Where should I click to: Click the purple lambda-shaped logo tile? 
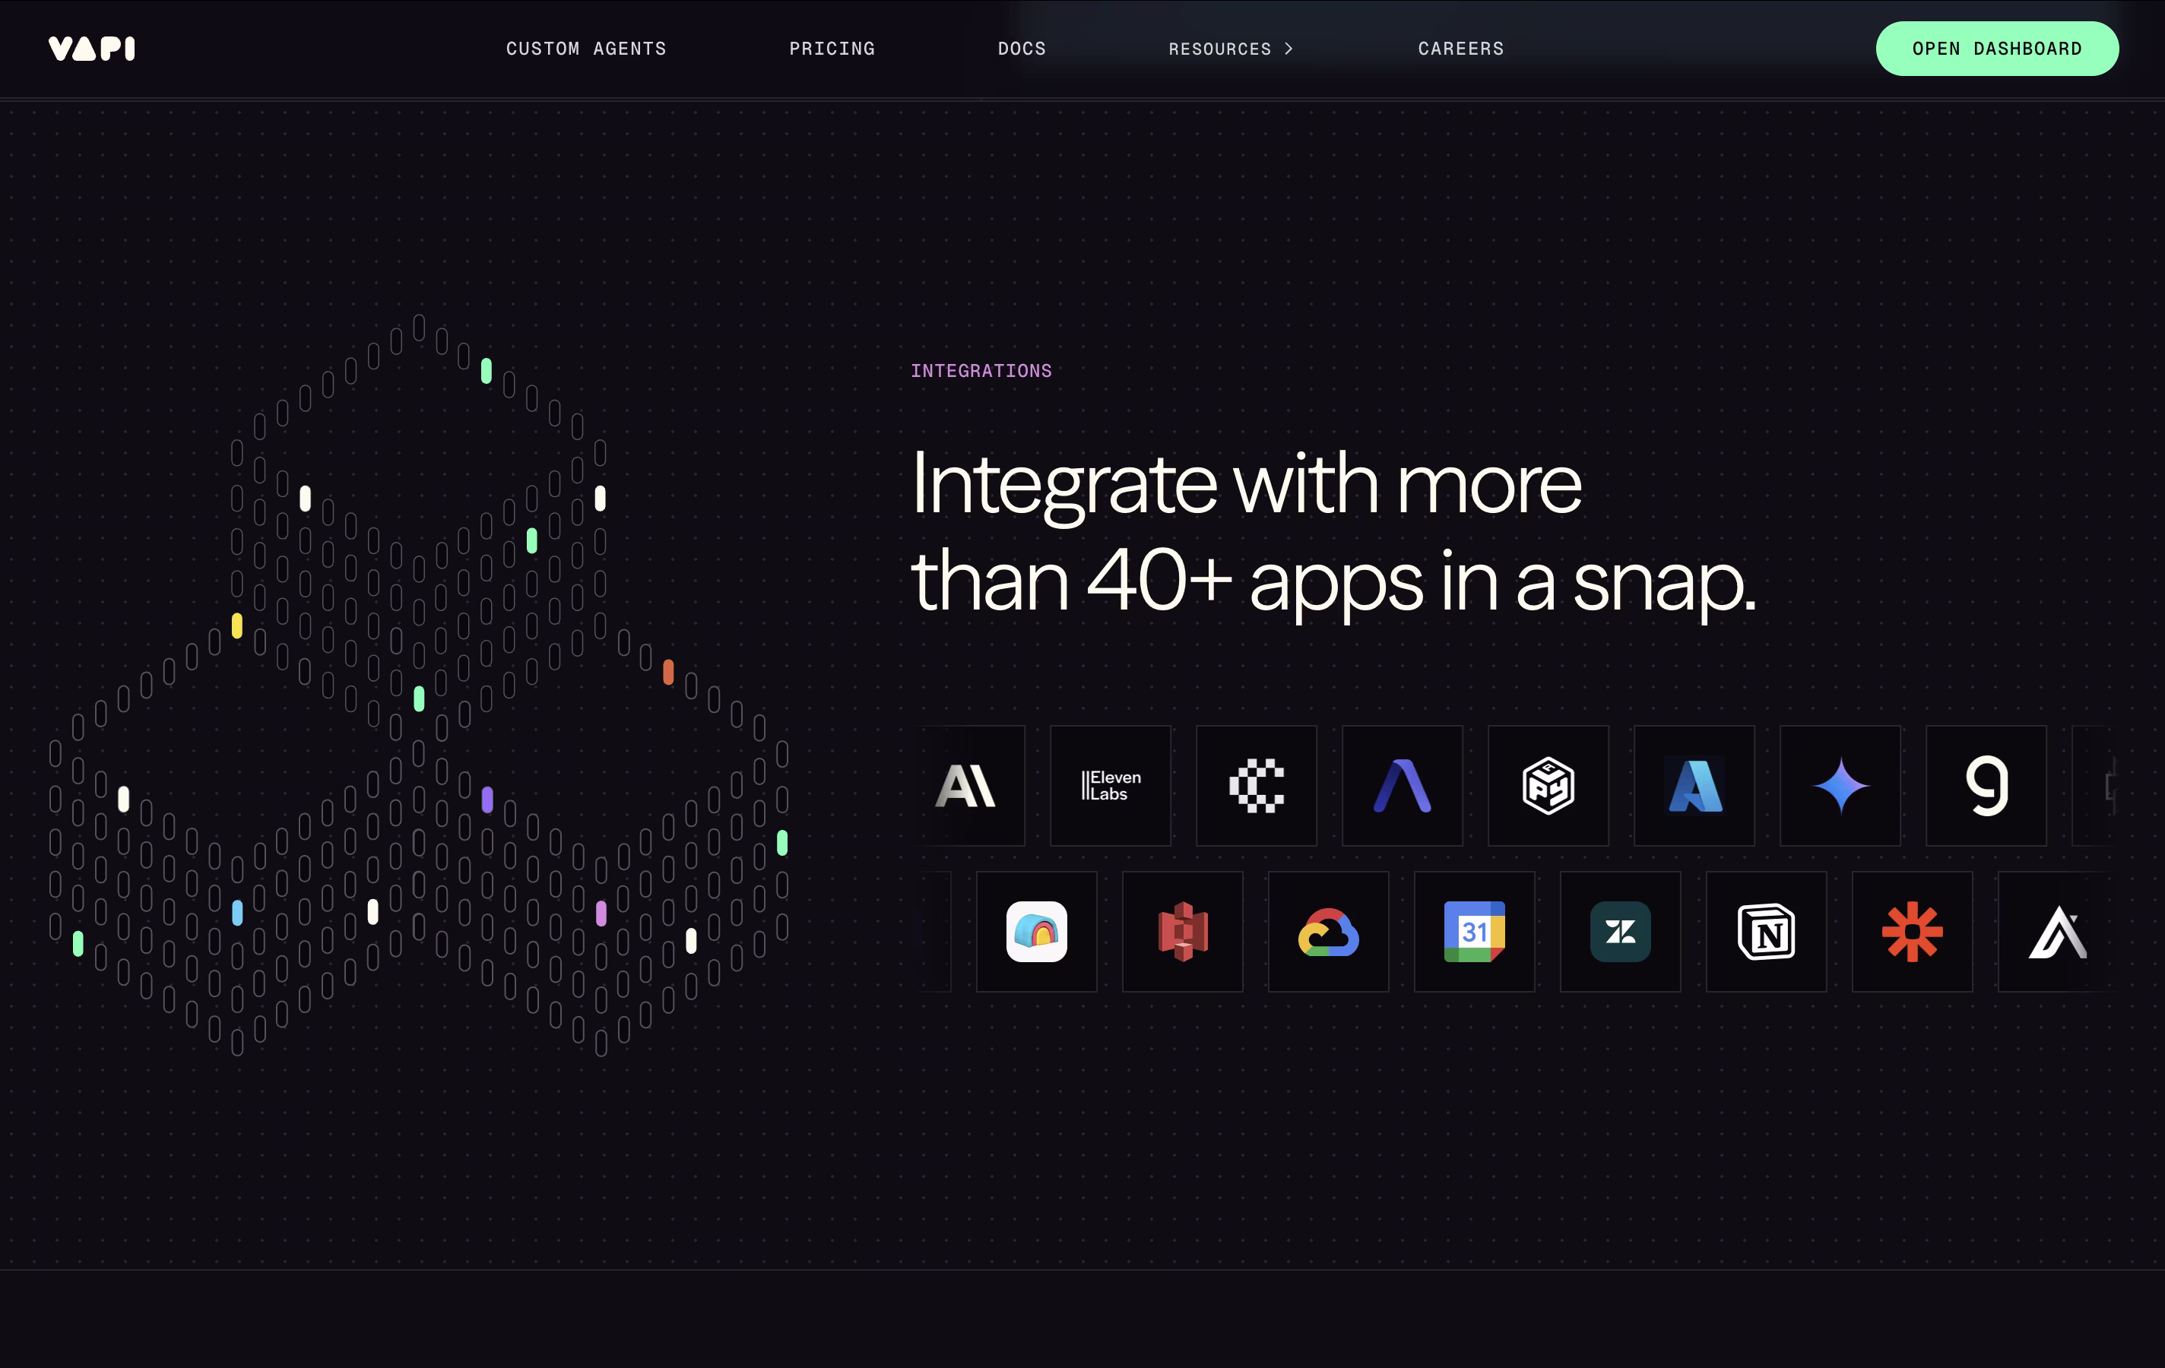click(x=1403, y=786)
